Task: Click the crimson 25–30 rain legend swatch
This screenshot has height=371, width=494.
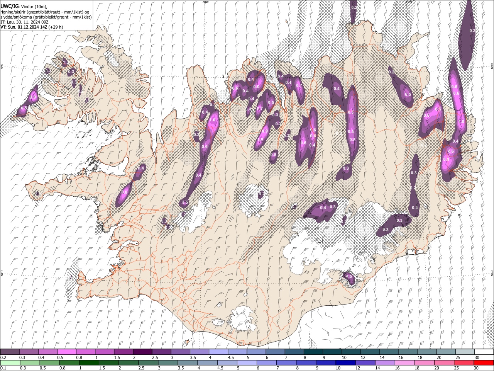Action: 464,363
